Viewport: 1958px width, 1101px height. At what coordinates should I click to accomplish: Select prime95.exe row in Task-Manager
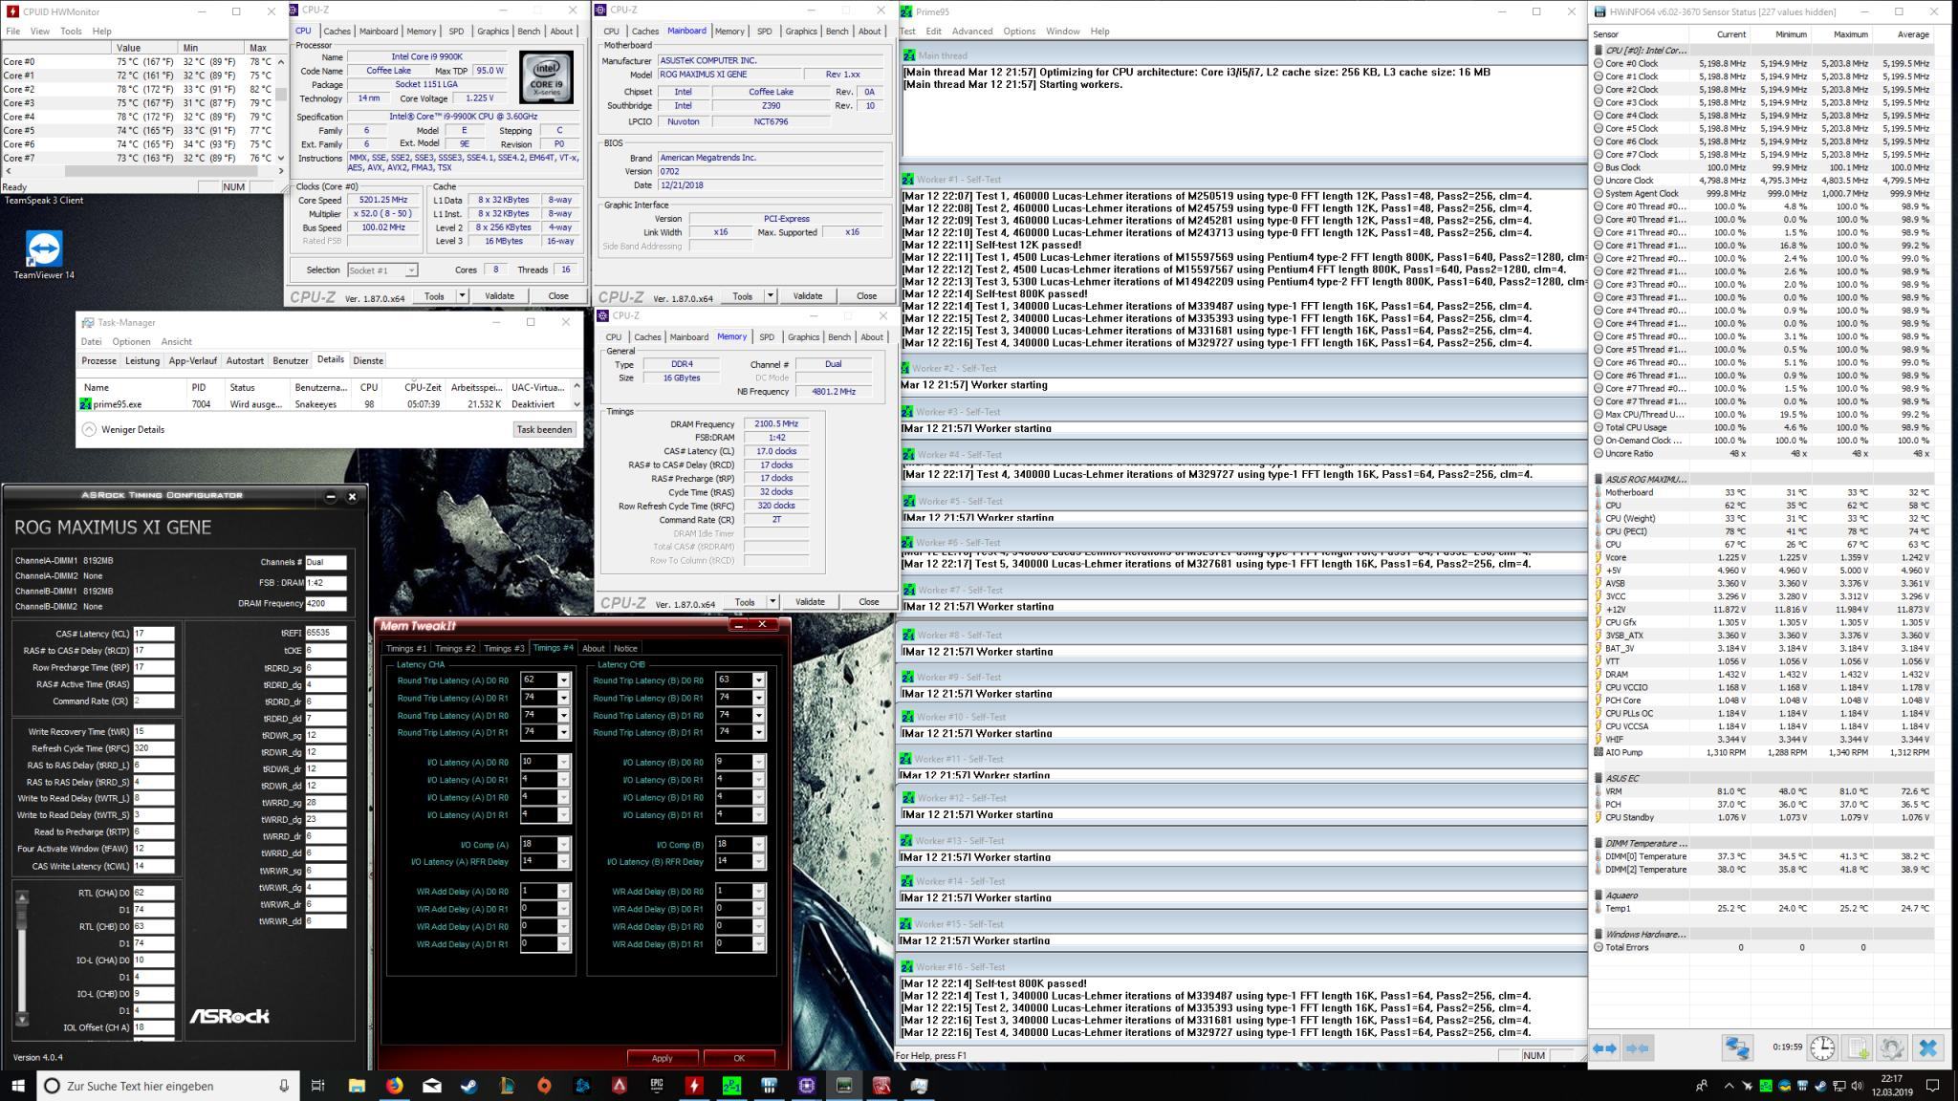(x=328, y=404)
